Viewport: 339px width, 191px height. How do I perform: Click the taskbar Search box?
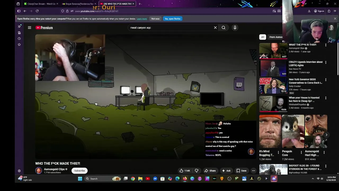coord(103,179)
